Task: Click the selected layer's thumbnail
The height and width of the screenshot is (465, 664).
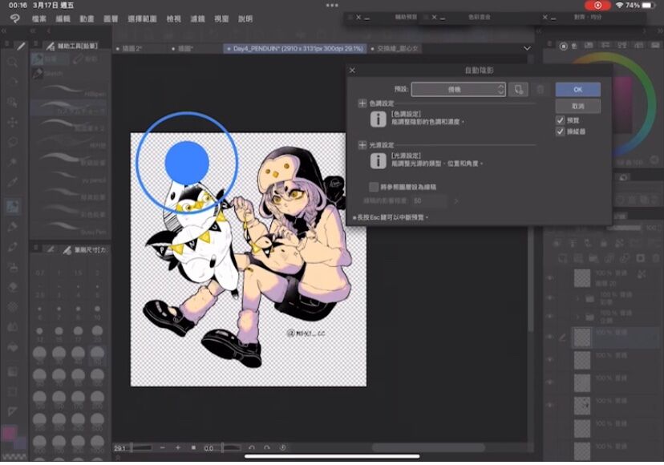Action: pyautogui.click(x=582, y=338)
